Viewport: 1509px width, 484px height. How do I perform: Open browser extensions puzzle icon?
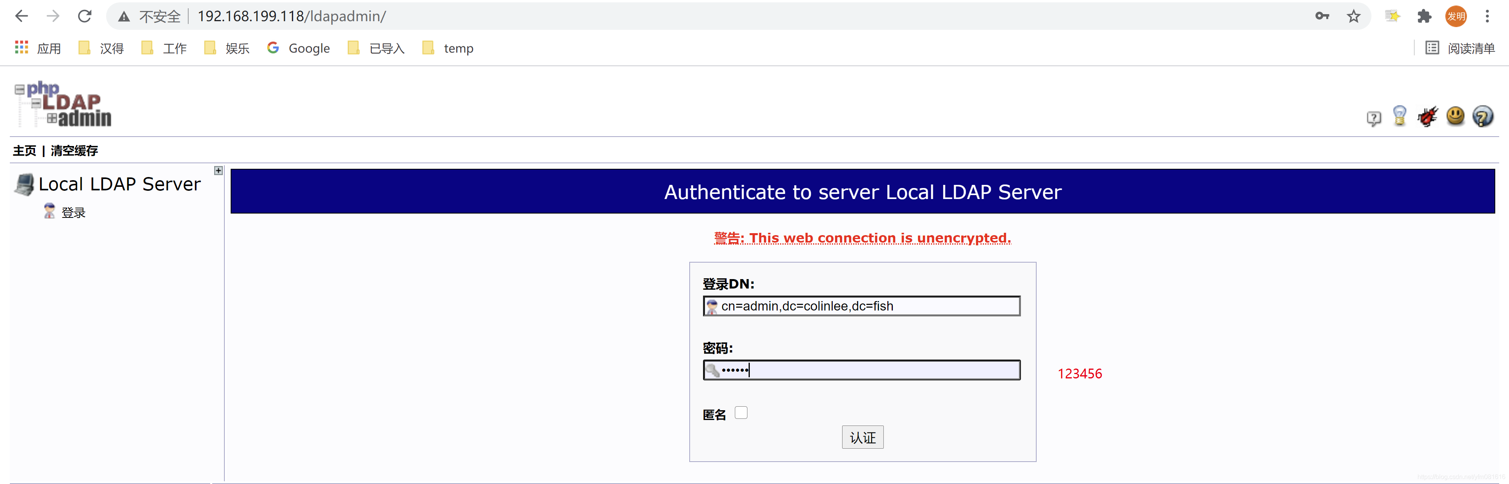[x=1424, y=16]
